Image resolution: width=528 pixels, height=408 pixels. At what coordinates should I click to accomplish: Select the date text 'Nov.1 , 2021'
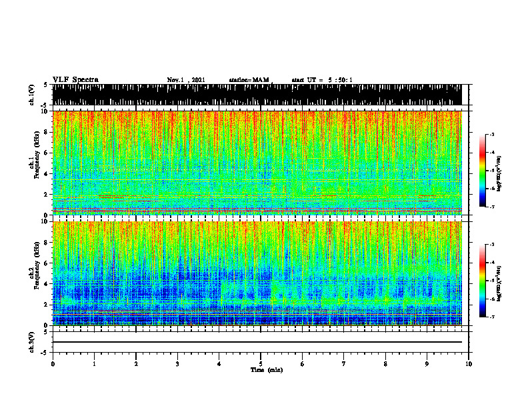tap(186, 80)
